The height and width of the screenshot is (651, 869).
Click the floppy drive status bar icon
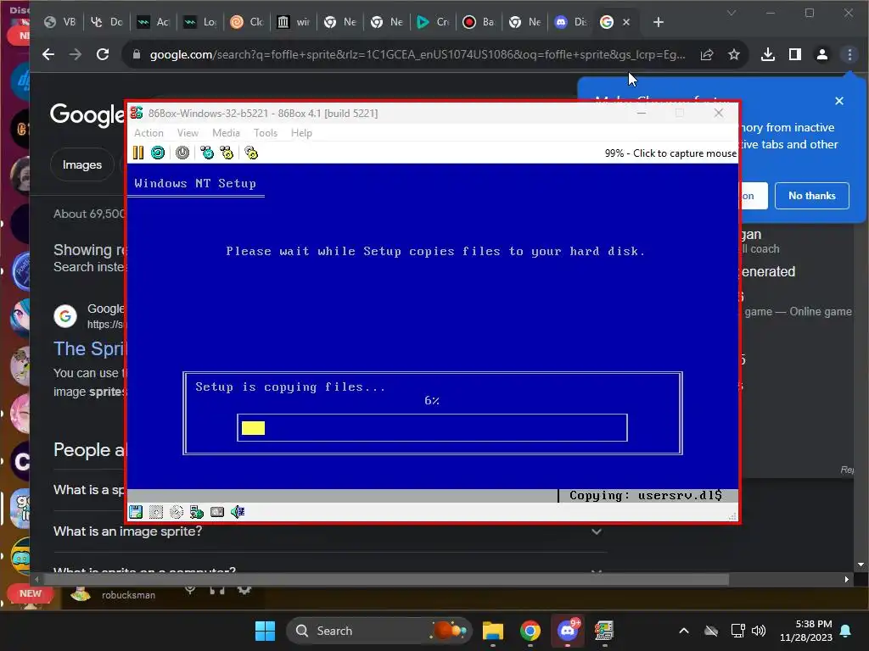point(136,512)
